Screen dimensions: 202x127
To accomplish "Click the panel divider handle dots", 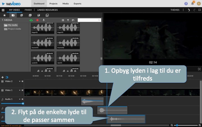I will point(103,40).
